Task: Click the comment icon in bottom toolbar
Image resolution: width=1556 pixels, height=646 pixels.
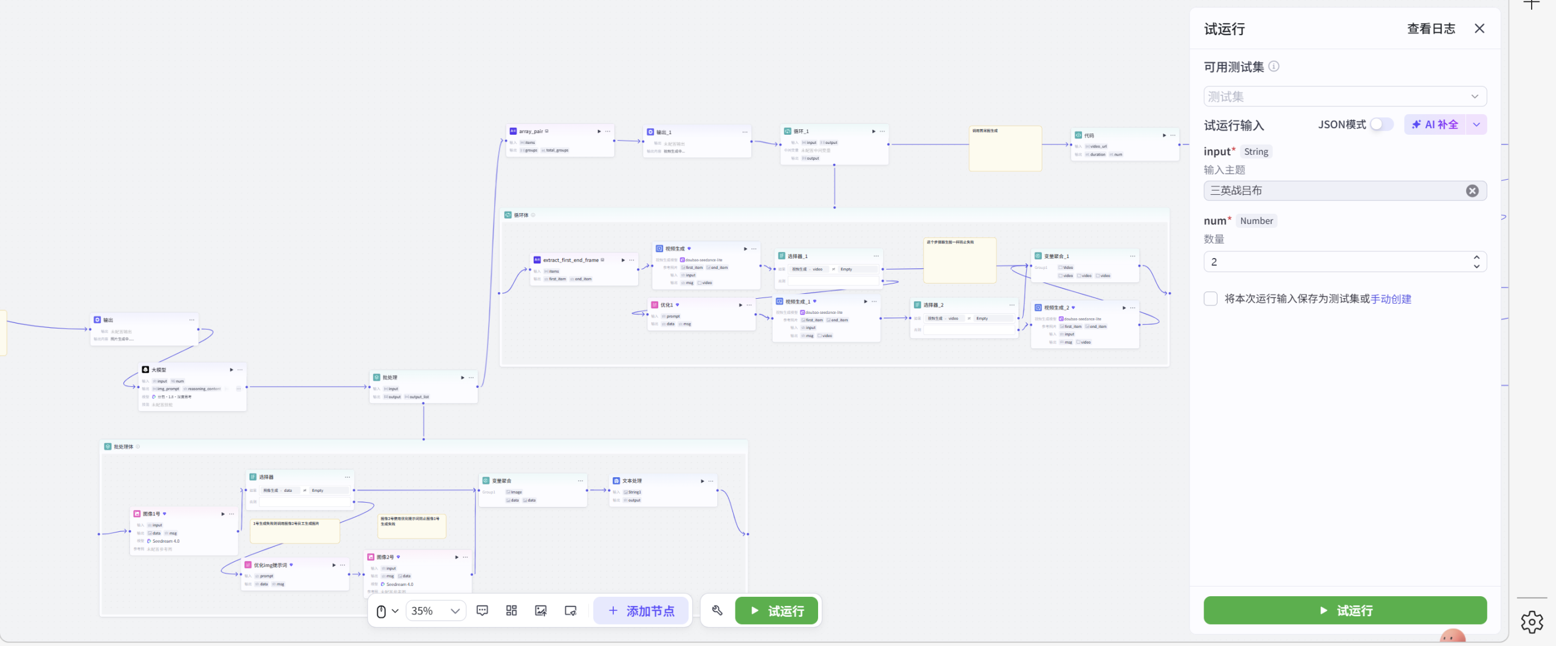Action: pyautogui.click(x=482, y=611)
